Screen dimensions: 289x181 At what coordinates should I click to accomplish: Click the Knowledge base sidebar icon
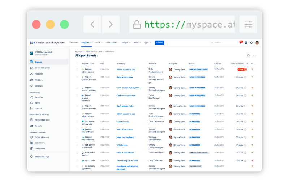[x=31, y=120]
